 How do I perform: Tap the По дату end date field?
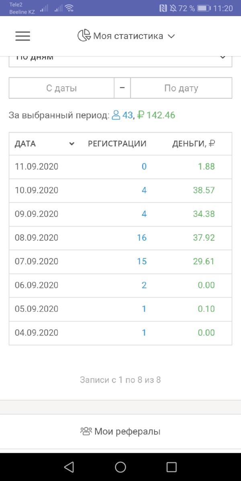click(x=181, y=88)
